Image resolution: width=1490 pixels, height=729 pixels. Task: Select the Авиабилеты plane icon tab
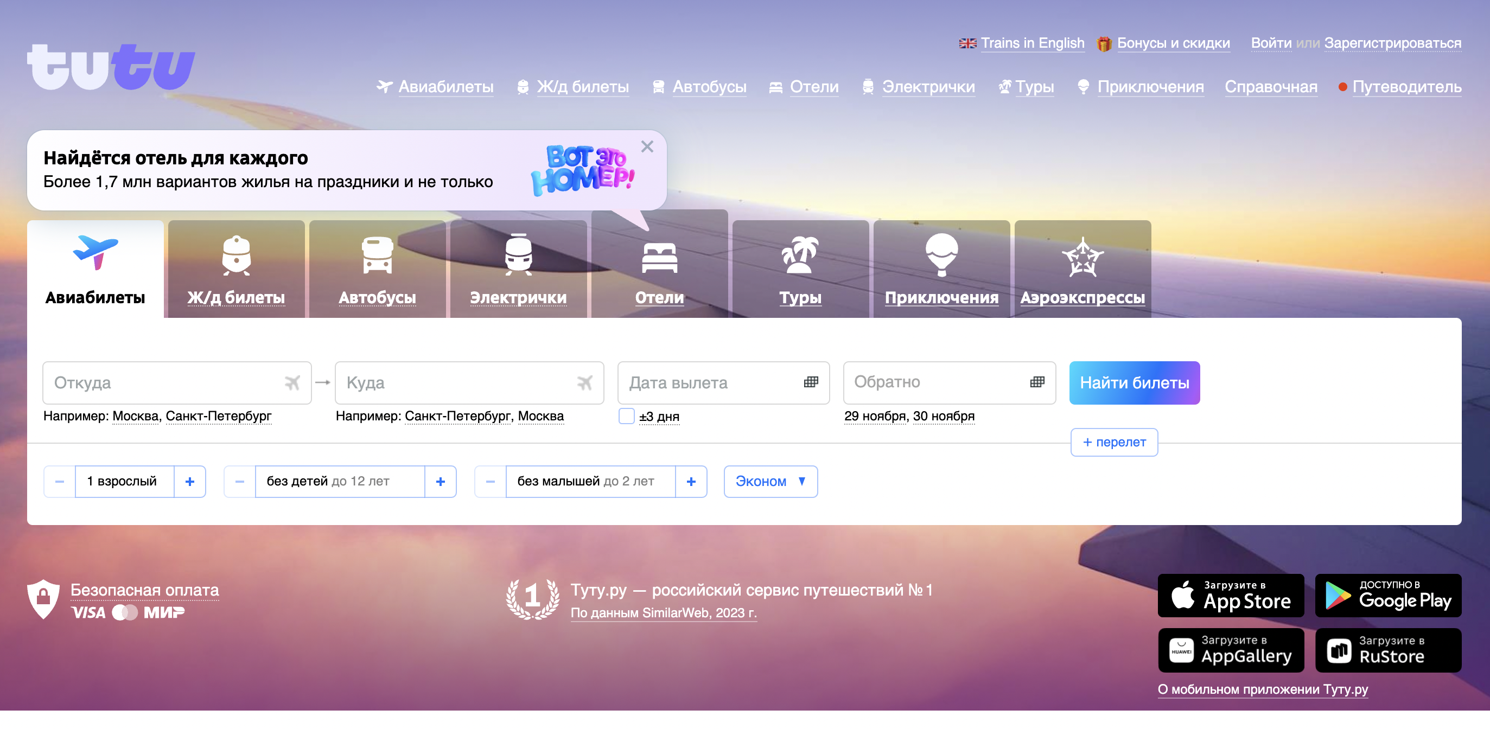[95, 269]
